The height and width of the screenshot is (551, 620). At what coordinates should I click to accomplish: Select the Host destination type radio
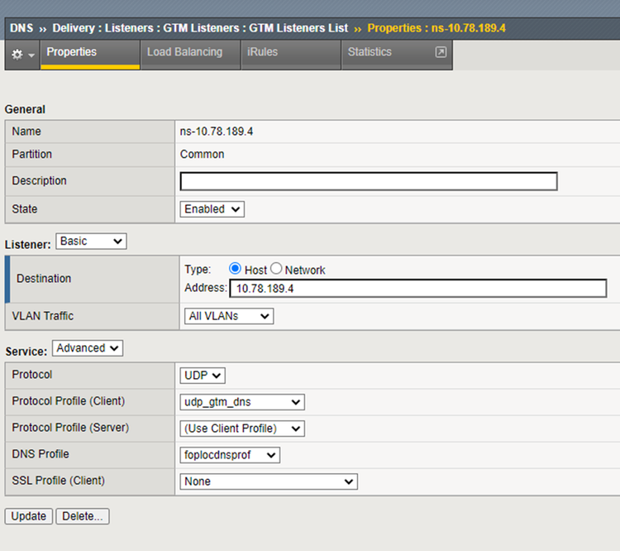(235, 269)
